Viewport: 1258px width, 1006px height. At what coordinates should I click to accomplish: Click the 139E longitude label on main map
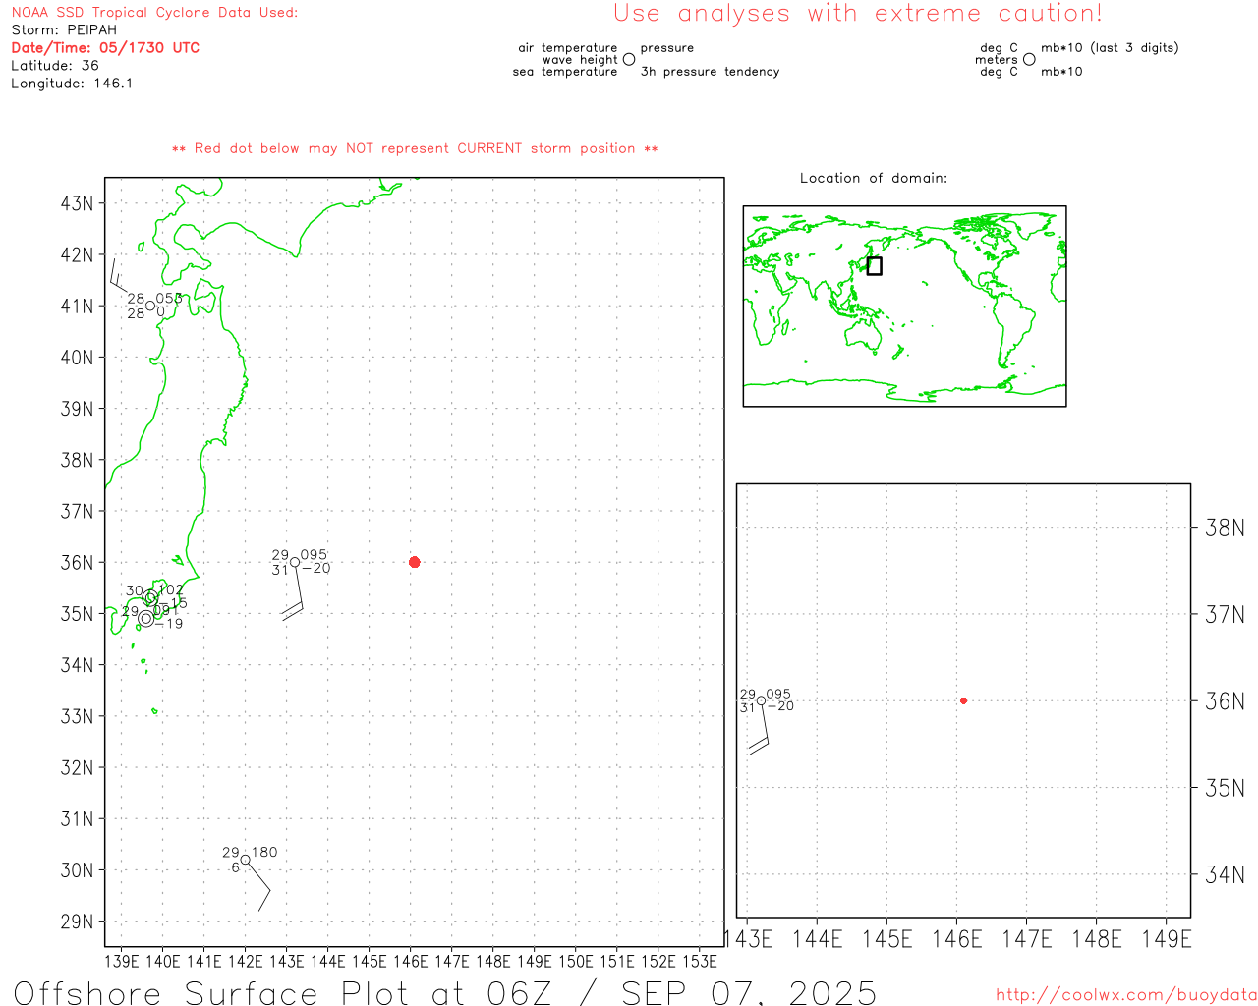pos(122,961)
